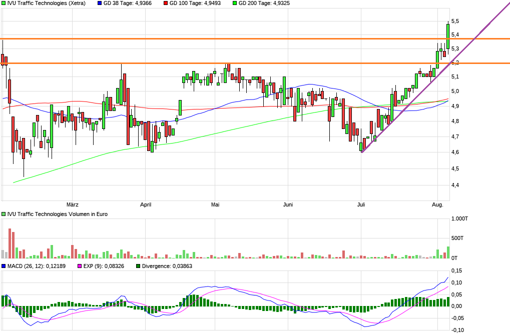Click the 'April' month label on the axis

[146, 204]
